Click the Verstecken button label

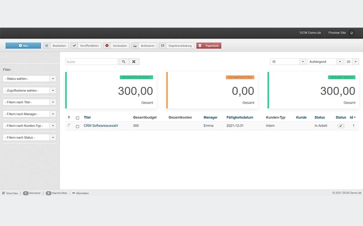[120, 46]
